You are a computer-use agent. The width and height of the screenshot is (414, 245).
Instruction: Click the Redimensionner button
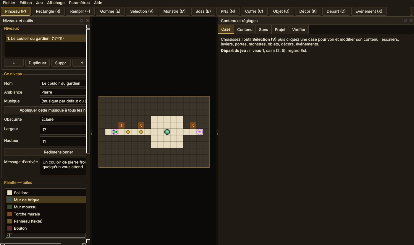tap(45, 152)
